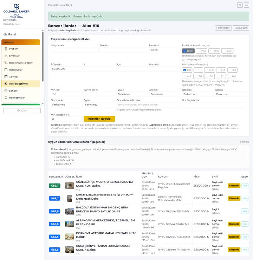
Task: Check the İşyeri property type
Action: [x=224, y=51]
